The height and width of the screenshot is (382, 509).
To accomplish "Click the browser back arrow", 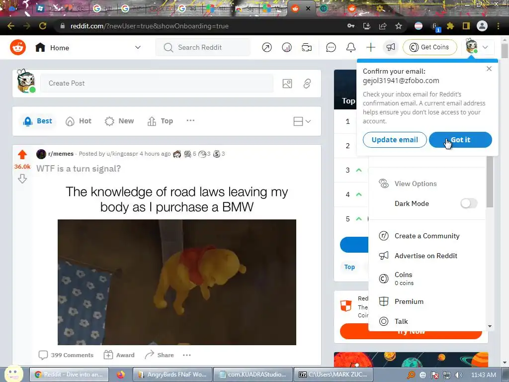I will [x=11, y=26].
